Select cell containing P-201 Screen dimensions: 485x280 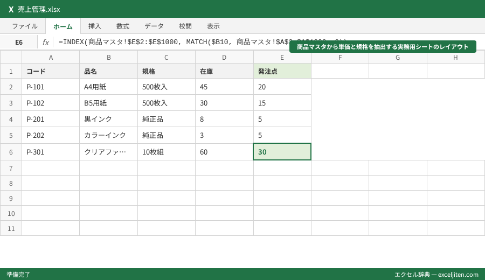pos(51,119)
